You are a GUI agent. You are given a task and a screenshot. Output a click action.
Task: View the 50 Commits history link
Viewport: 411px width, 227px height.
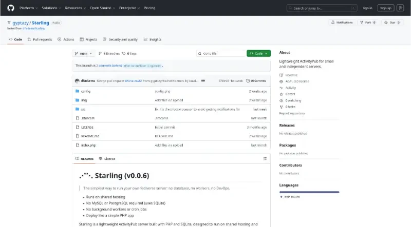click(x=256, y=81)
